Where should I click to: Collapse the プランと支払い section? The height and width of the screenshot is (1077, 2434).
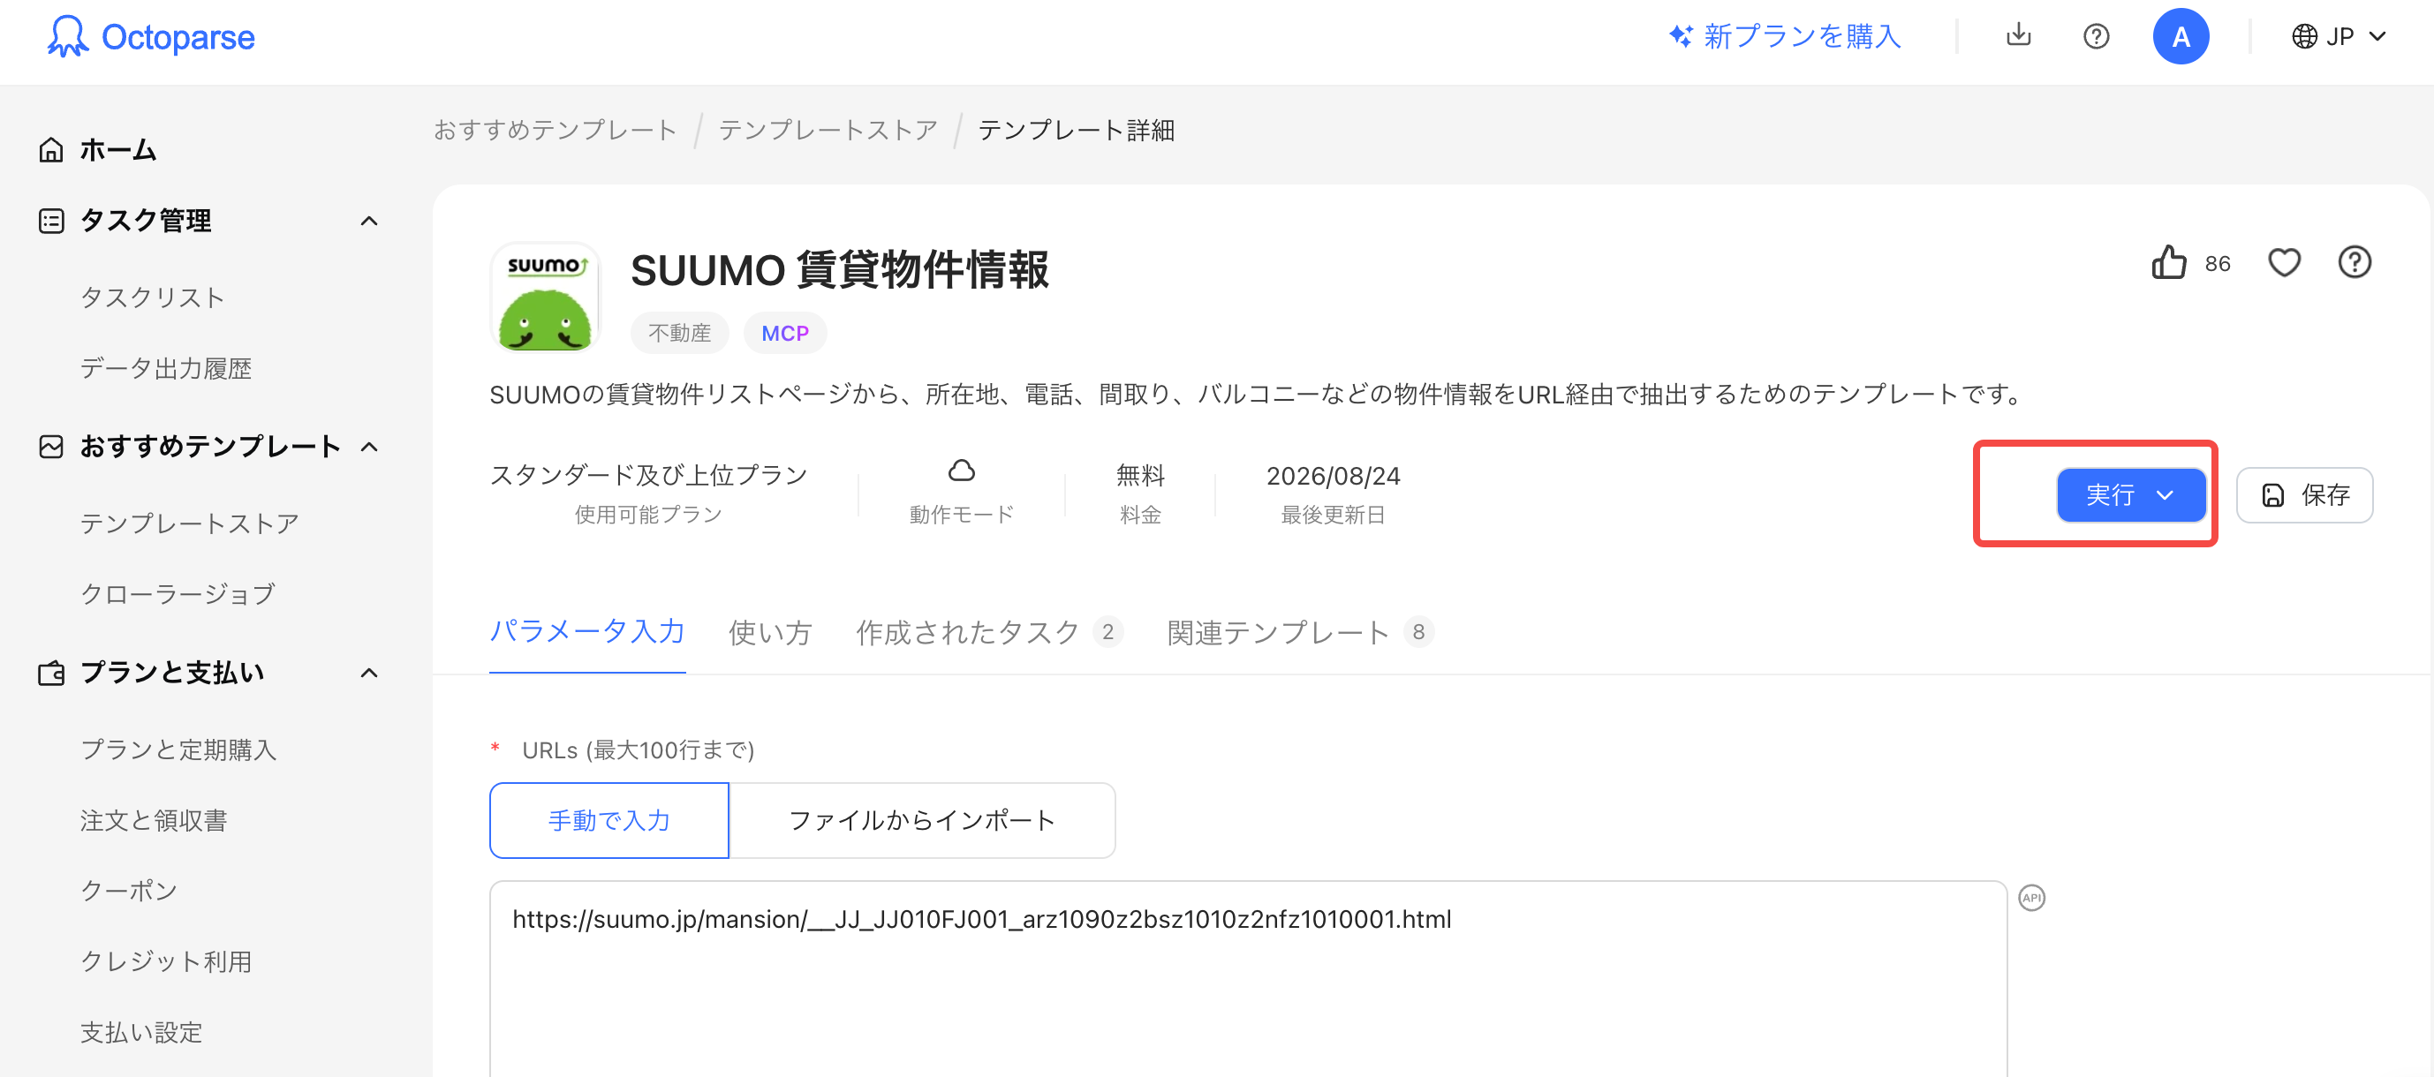click(x=369, y=673)
